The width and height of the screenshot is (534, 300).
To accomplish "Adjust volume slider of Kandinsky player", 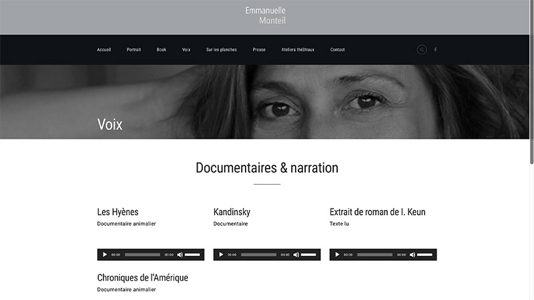I will pyautogui.click(x=308, y=255).
